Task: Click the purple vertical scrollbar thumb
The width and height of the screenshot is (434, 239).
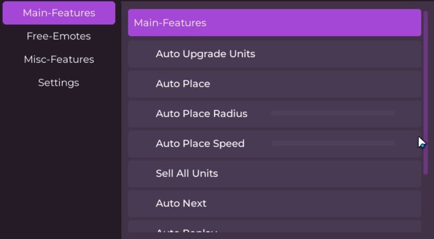Action: [425, 92]
